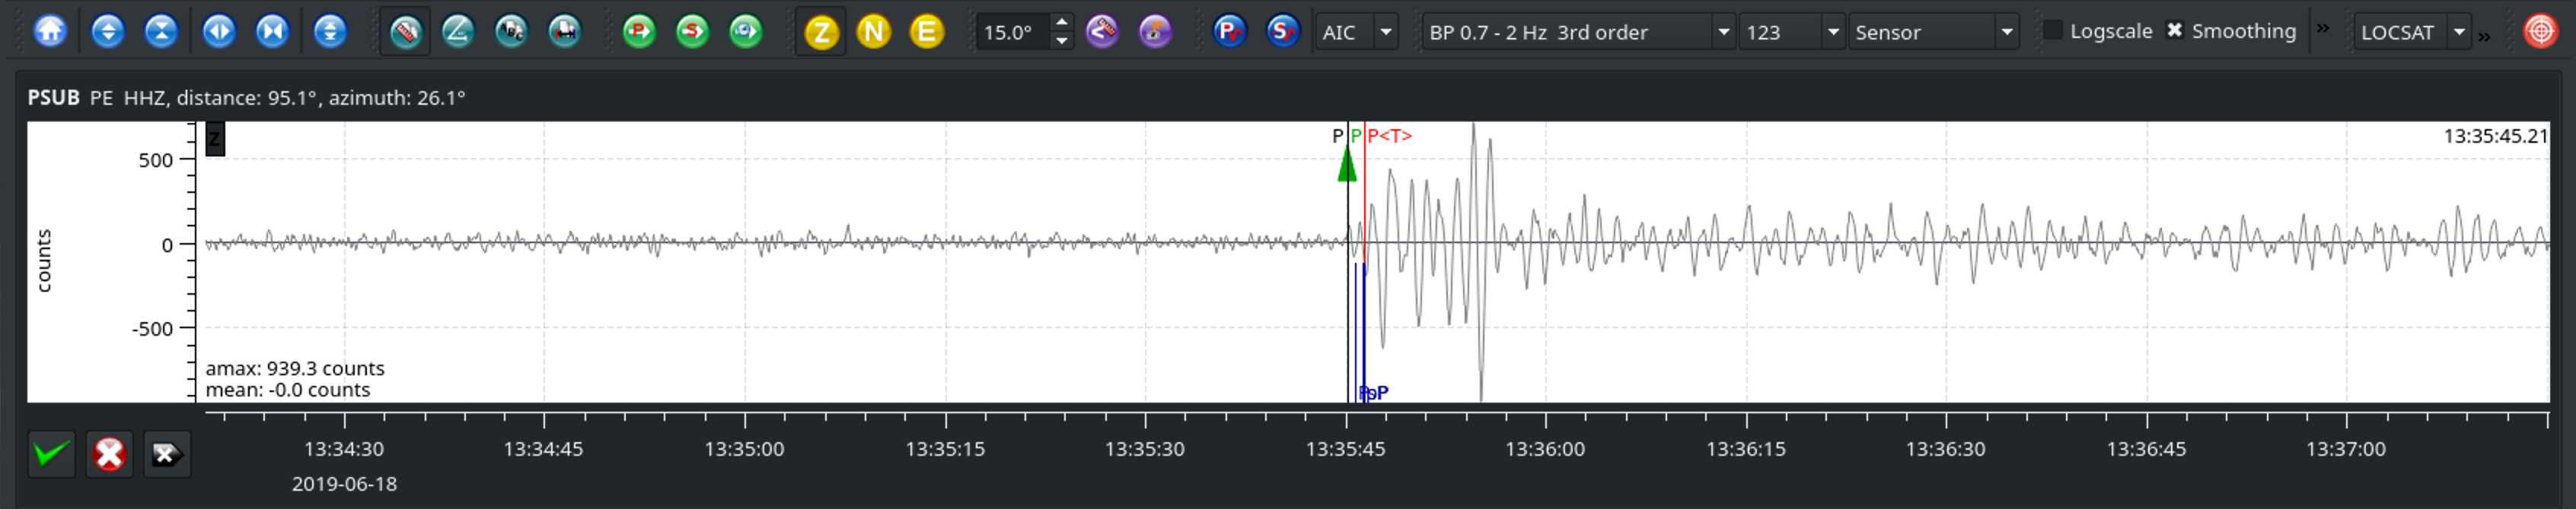The width and height of the screenshot is (2576, 509).
Task: Select the teal angle sort-by-azimuth icon
Action: (458, 32)
